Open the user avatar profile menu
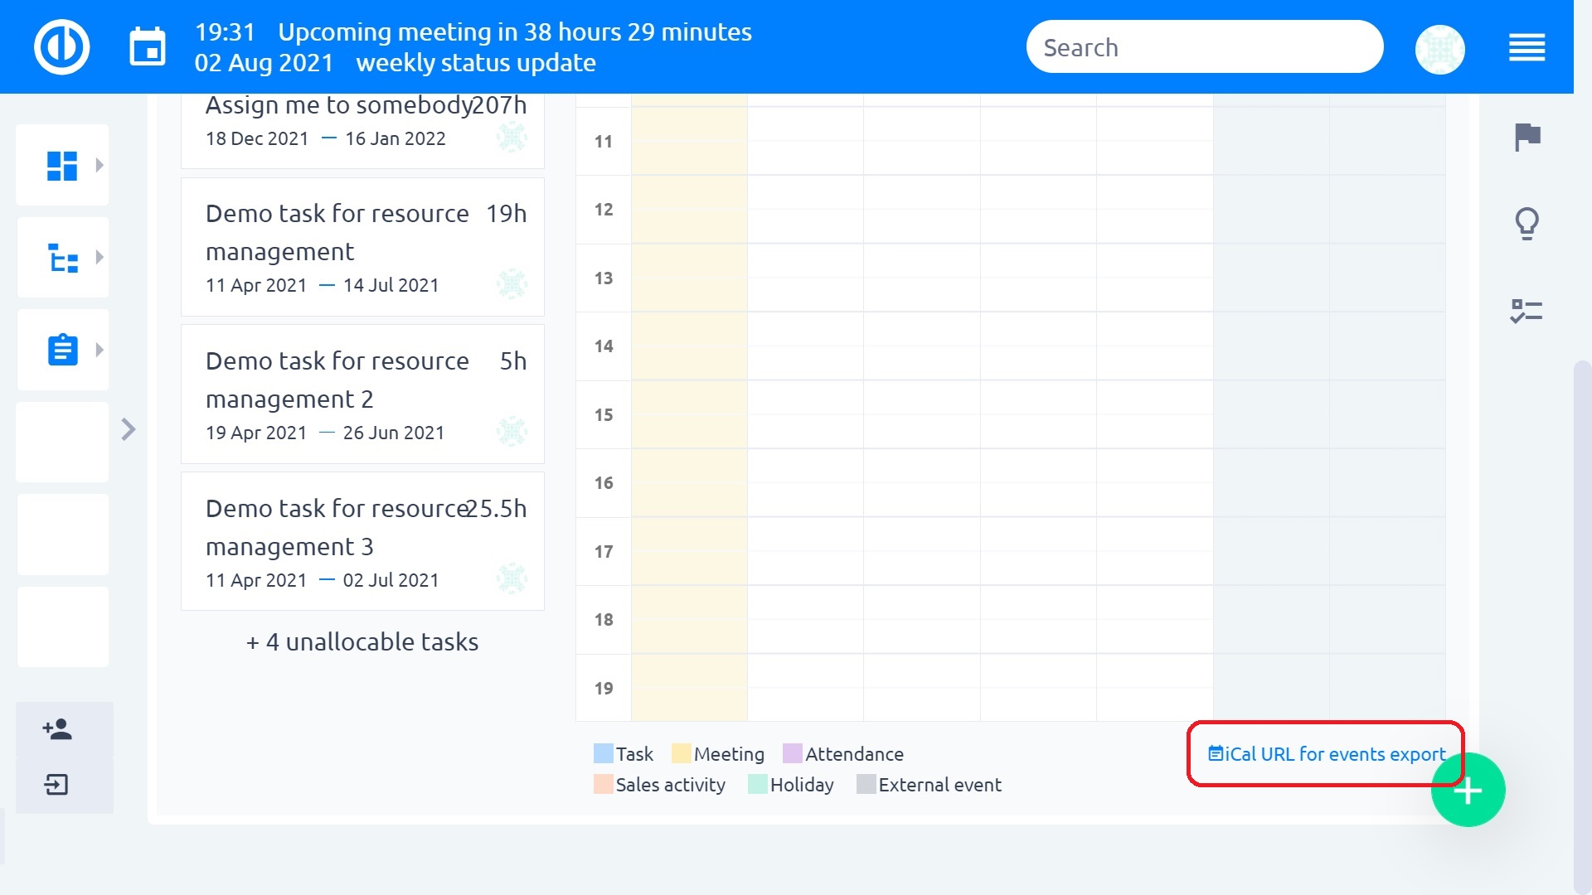1592x895 pixels. (1439, 49)
